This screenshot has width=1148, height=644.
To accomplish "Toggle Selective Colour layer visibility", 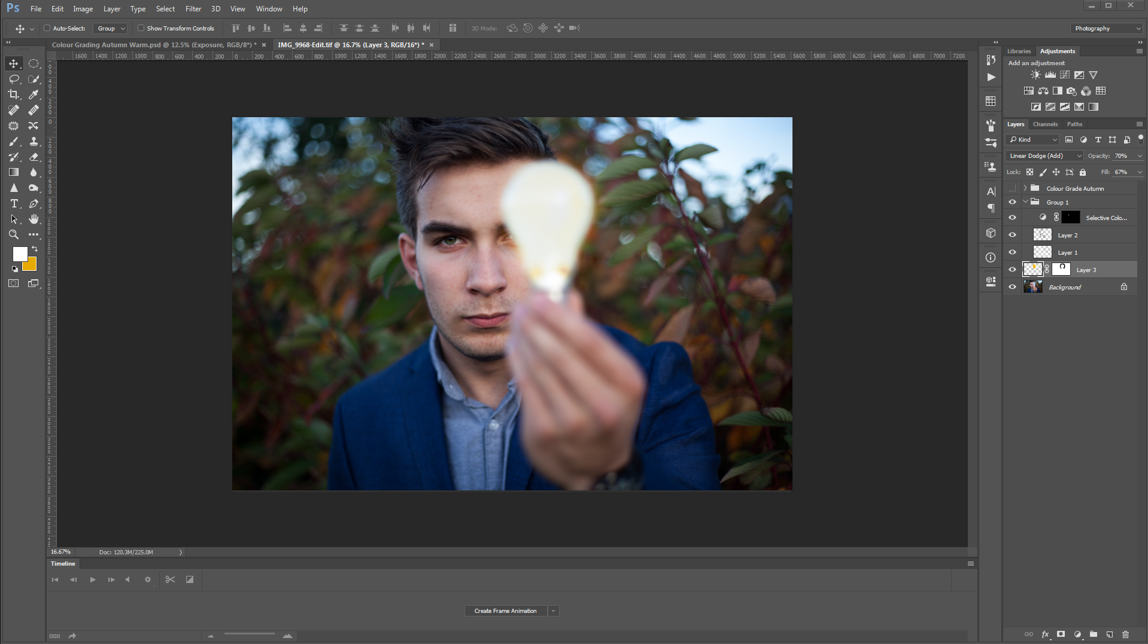I will [x=1012, y=218].
